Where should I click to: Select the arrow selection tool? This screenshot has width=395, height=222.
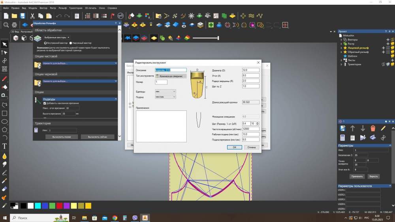4,44
